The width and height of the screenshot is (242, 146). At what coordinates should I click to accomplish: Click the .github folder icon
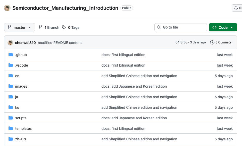[x=11, y=55]
